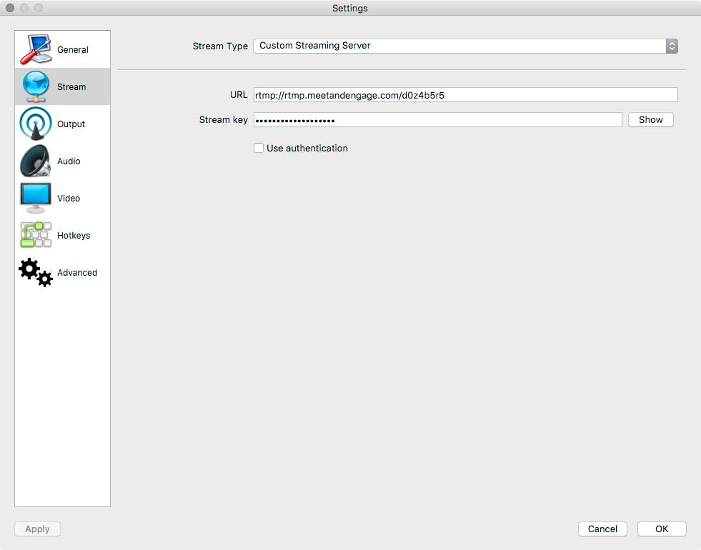
Task: Click the Stream Type dropdown arrows
Action: pyautogui.click(x=672, y=46)
